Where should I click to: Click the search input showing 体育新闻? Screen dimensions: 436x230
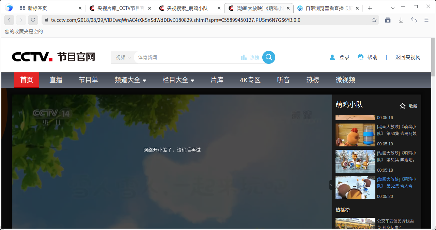[187, 57]
